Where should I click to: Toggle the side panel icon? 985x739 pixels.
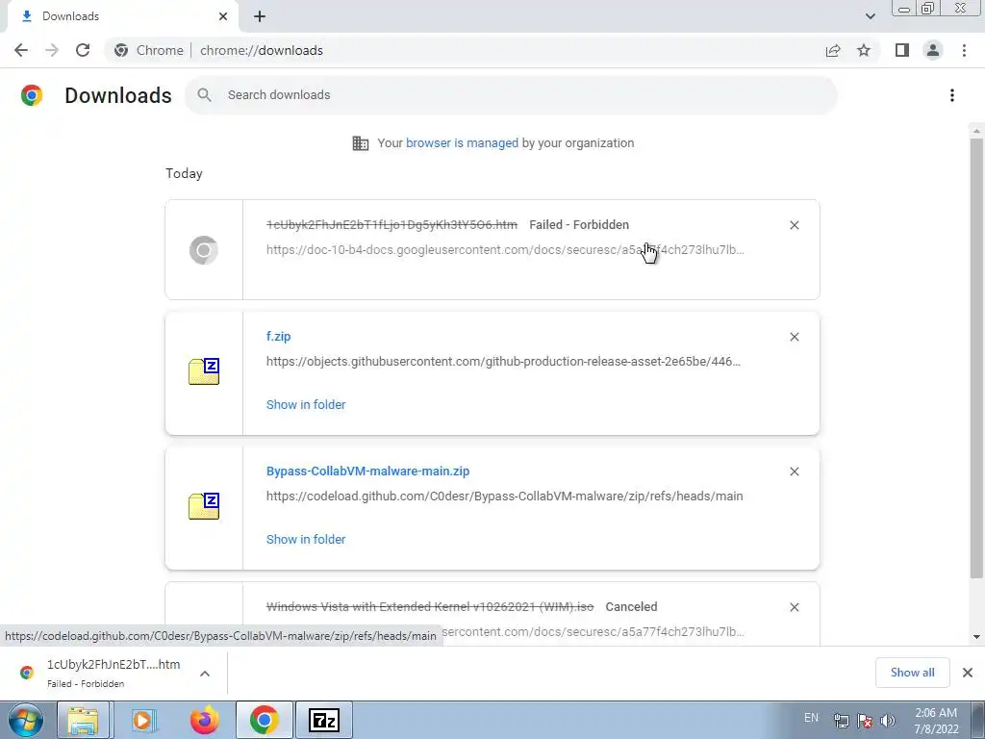pyautogui.click(x=902, y=50)
